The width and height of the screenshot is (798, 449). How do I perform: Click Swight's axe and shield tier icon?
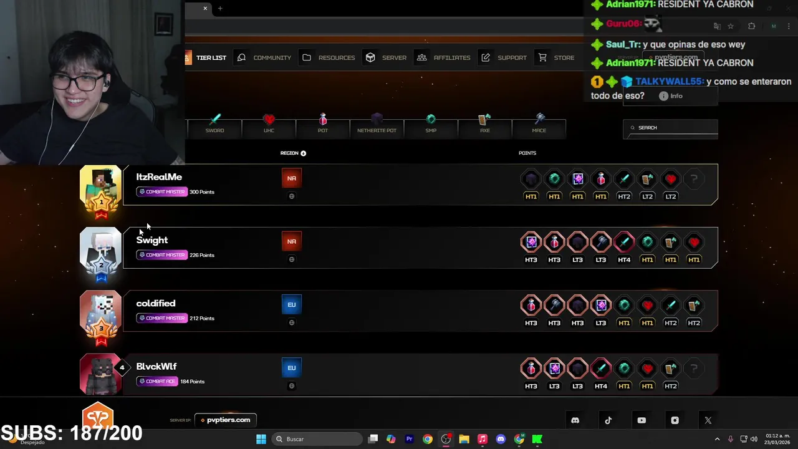pos(670,243)
